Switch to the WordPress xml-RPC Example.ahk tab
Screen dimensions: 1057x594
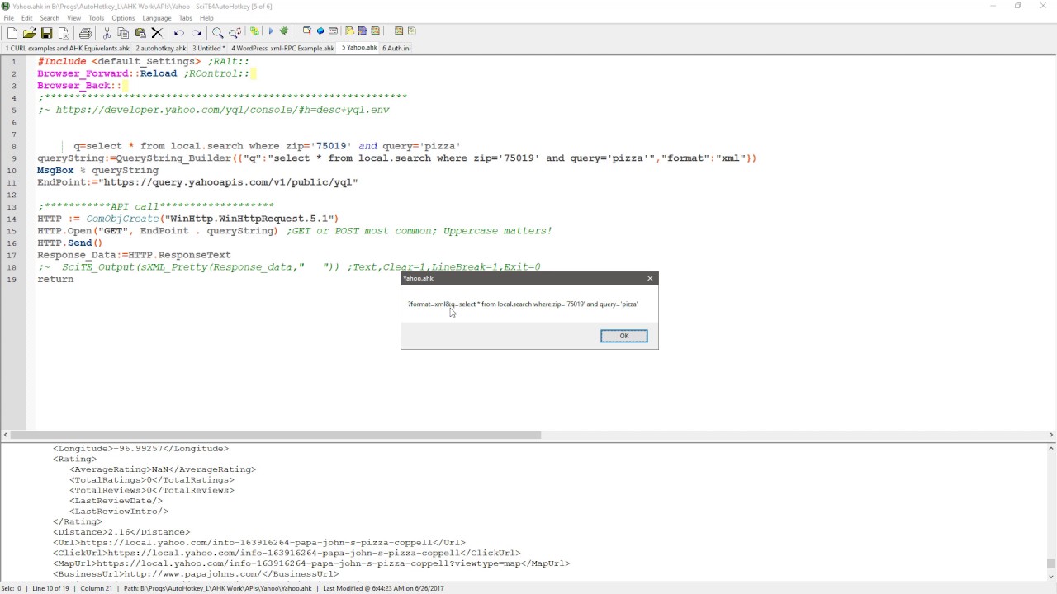click(282, 48)
